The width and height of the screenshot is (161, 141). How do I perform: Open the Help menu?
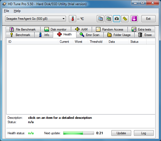(17, 11)
